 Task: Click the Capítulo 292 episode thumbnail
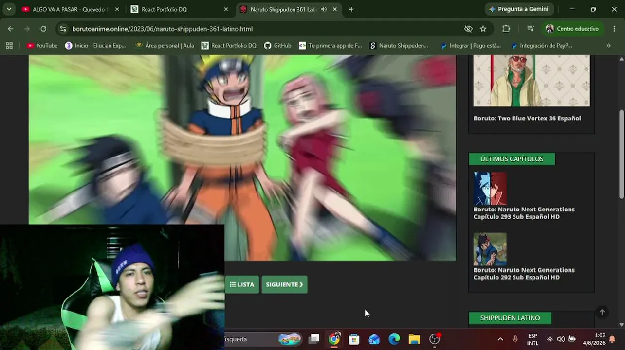pyautogui.click(x=490, y=249)
